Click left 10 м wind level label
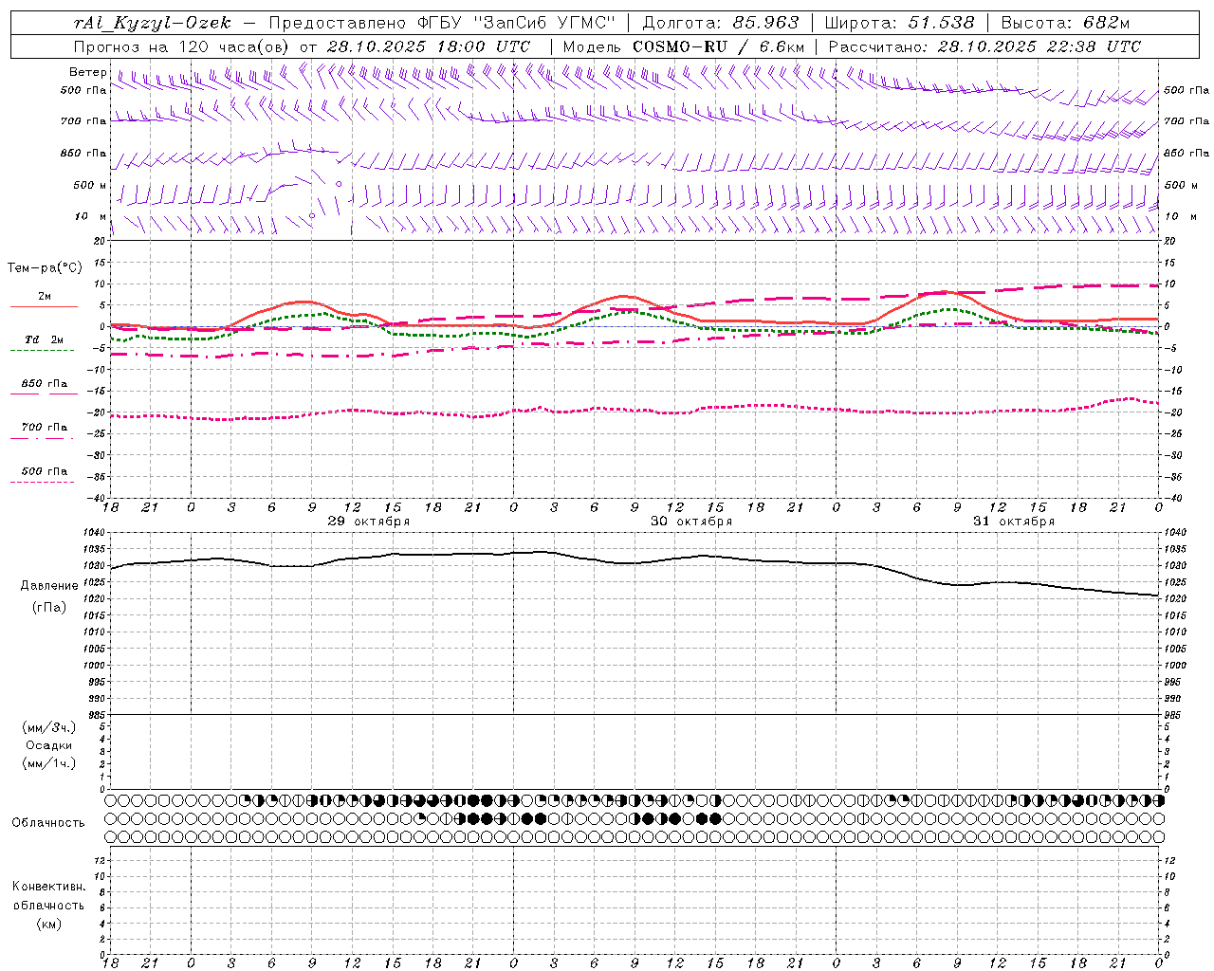Screen dimensions: 1214x971 coord(90,216)
